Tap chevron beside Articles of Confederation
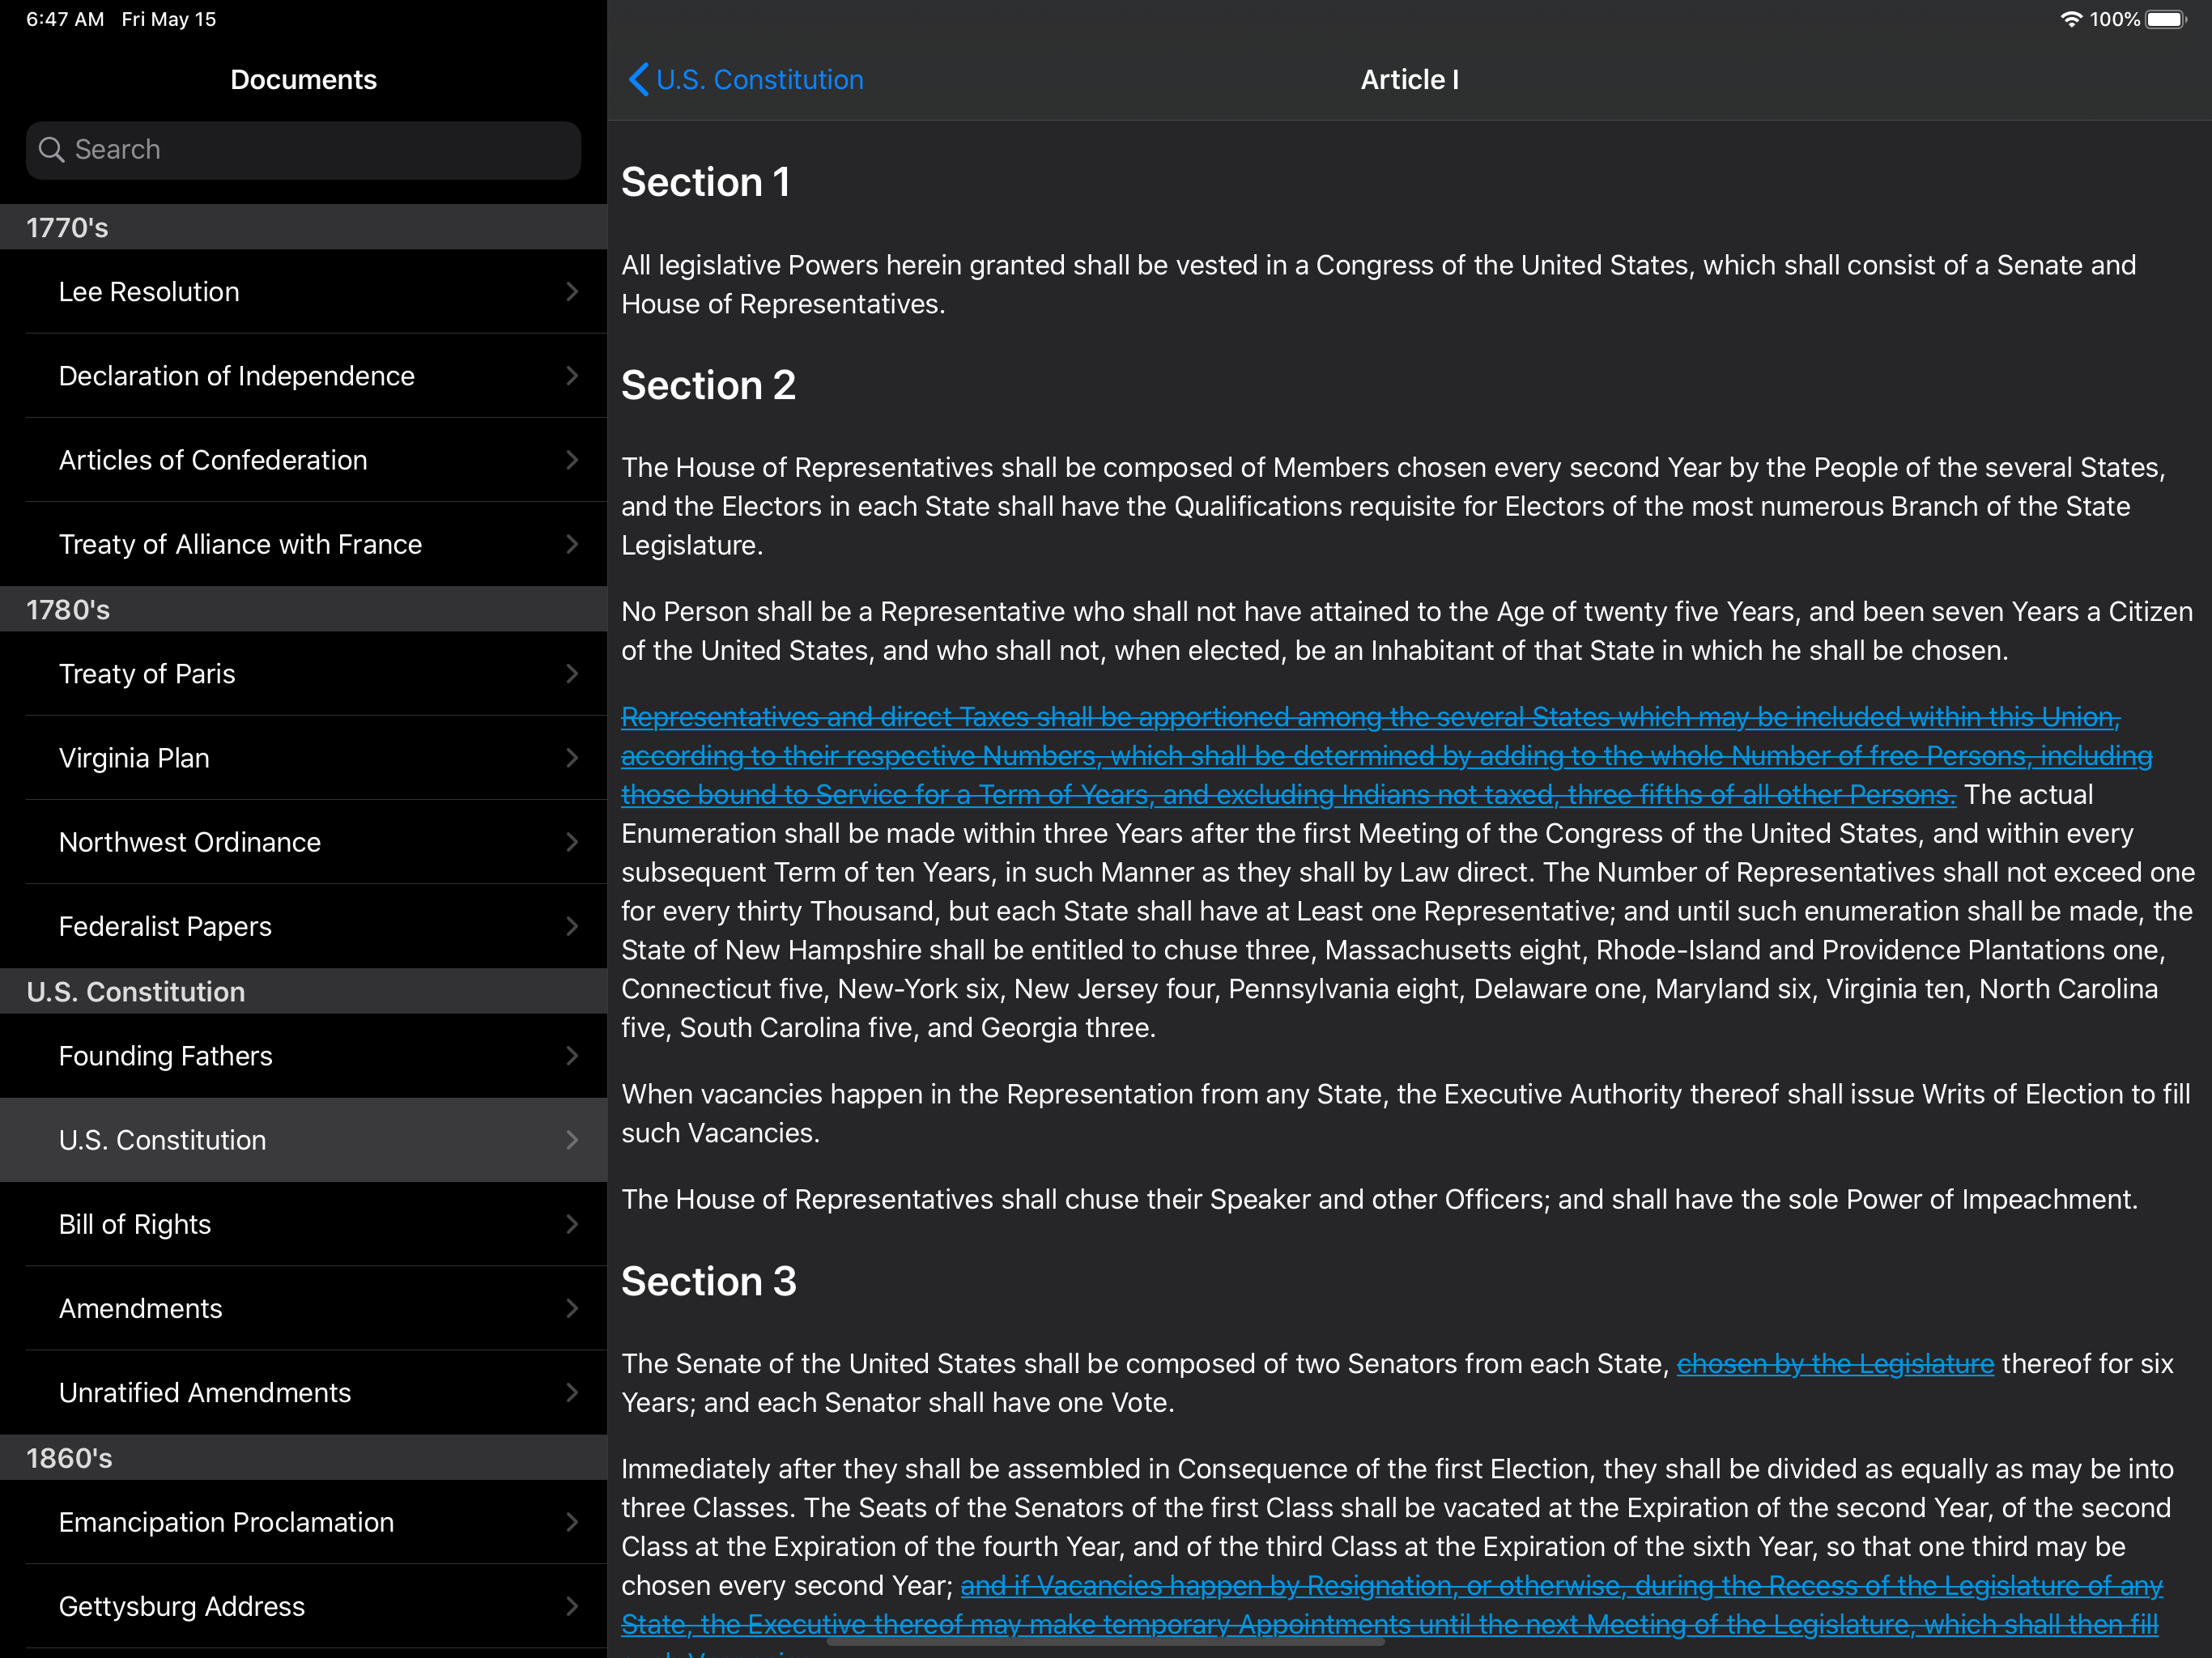The image size is (2212, 1658). coord(572,459)
